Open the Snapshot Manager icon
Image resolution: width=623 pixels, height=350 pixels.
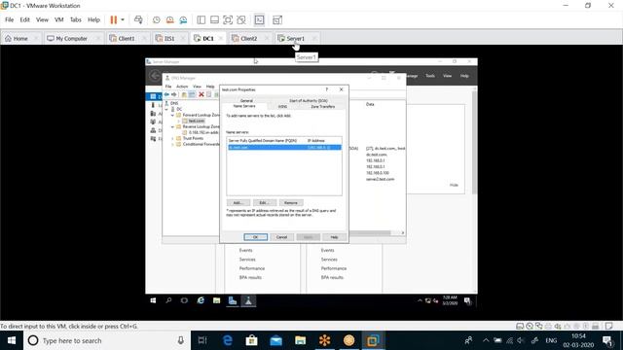183,19
